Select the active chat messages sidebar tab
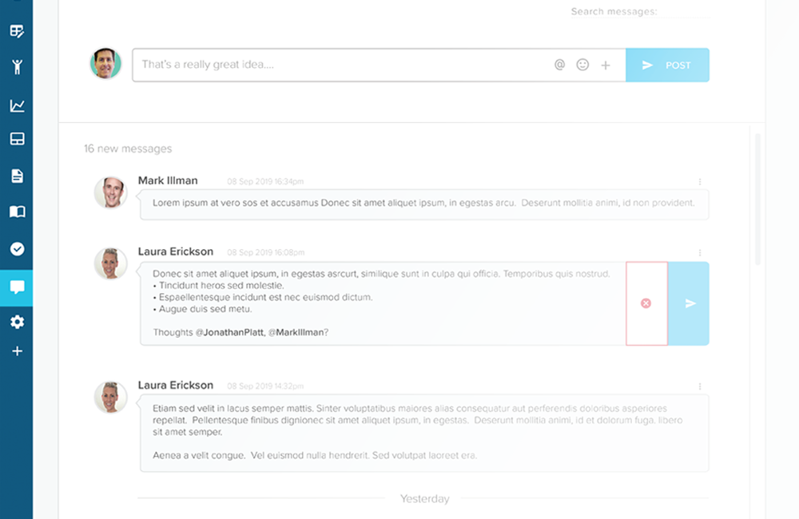Viewport: 799px width, 519px height. 17,287
